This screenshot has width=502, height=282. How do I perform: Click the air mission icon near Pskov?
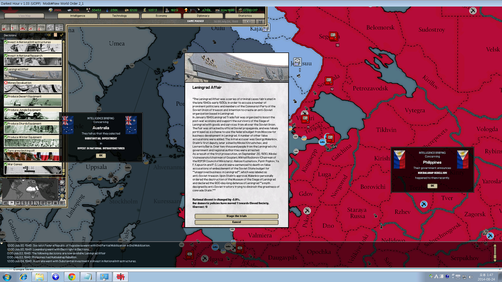pyautogui.click(x=307, y=211)
